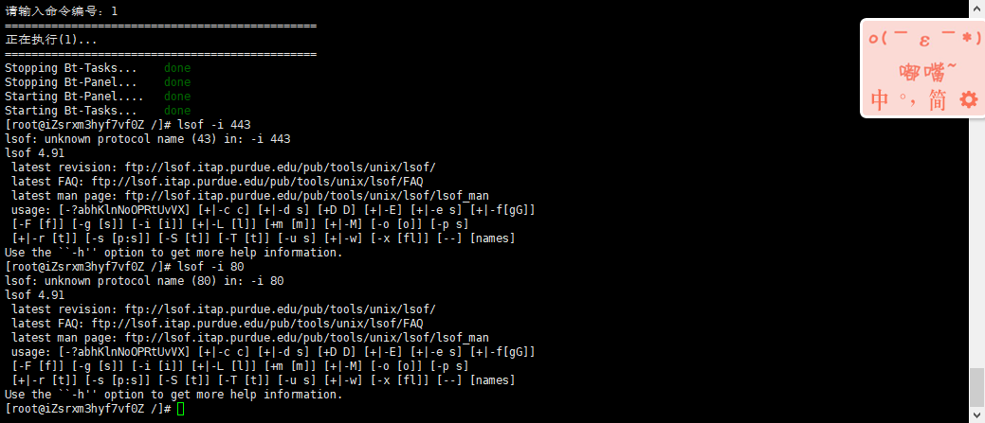Viewport: 985px width, 423px height.
Task: Click the scrollbar down arrow
Action: (x=976, y=416)
